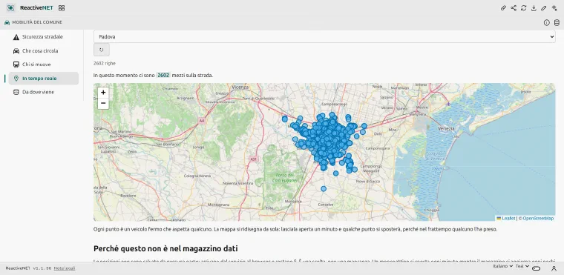Open the Padova city dropdown

point(324,36)
